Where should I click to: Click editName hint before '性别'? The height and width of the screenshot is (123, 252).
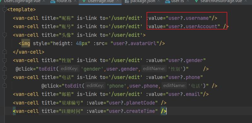click(x=154, y=69)
